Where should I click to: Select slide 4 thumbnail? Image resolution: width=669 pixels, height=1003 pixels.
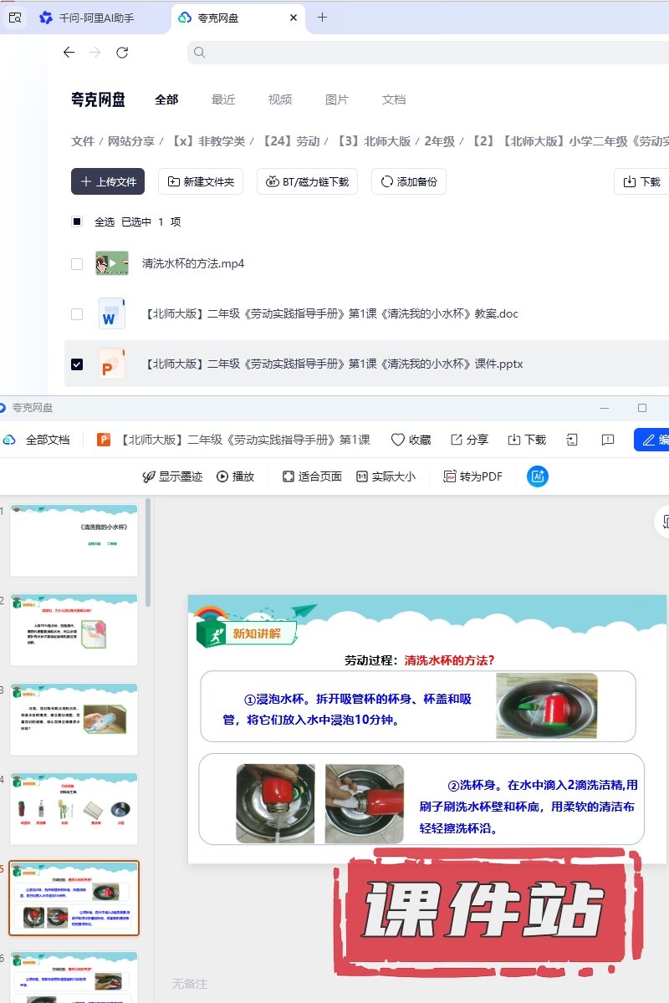coord(74,808)
